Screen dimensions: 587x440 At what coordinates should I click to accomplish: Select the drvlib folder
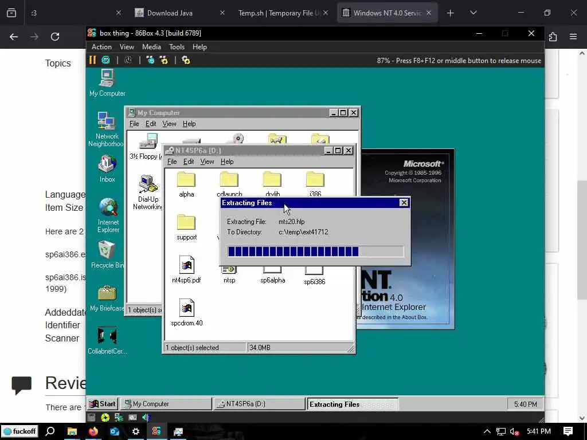(272, 184)
